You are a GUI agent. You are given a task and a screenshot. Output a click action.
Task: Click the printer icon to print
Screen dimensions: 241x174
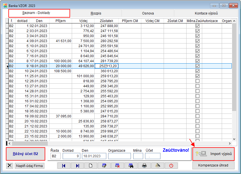pos(144,166)
